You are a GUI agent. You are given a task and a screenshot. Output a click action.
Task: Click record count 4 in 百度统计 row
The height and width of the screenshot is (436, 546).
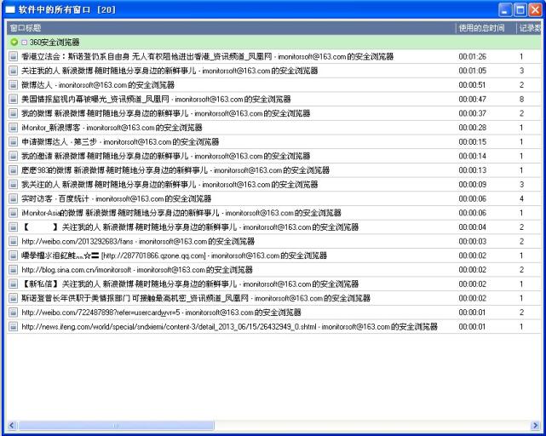coord(521,199)
